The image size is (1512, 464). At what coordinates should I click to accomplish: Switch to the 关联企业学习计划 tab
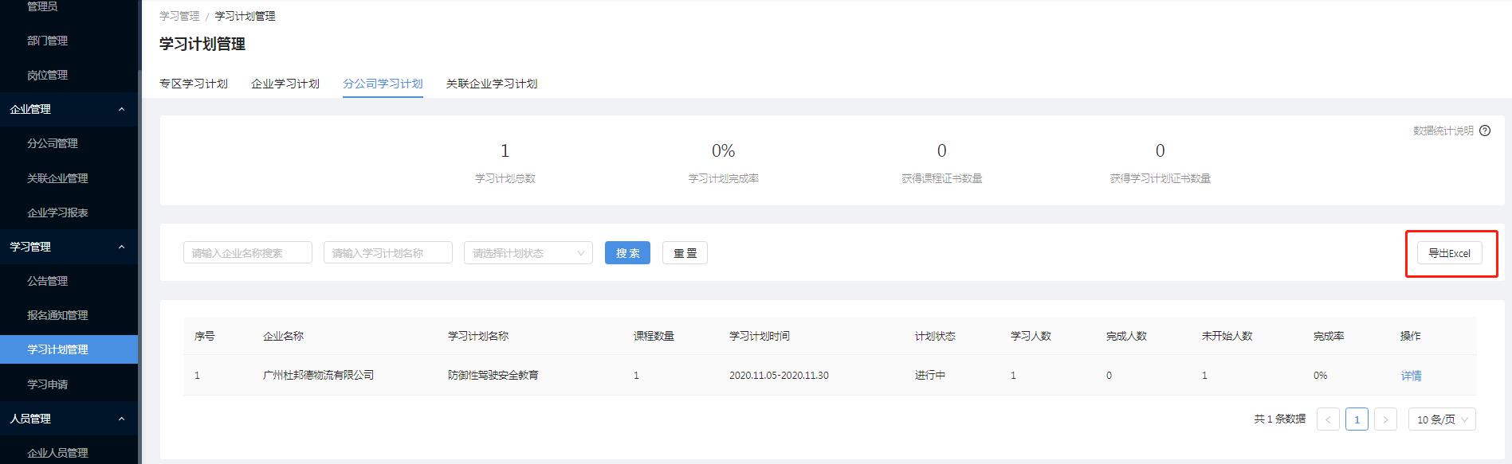pyautogui.click(x=491, y=84)
